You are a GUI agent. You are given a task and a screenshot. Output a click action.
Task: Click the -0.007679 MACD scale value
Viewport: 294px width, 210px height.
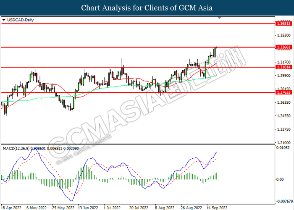(284, 201)
